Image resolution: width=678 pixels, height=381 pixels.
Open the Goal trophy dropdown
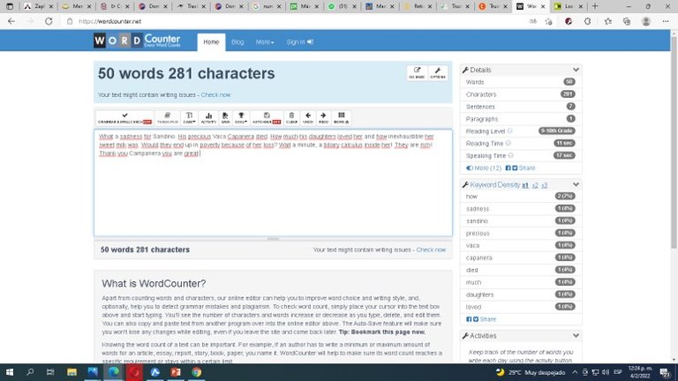241,118
